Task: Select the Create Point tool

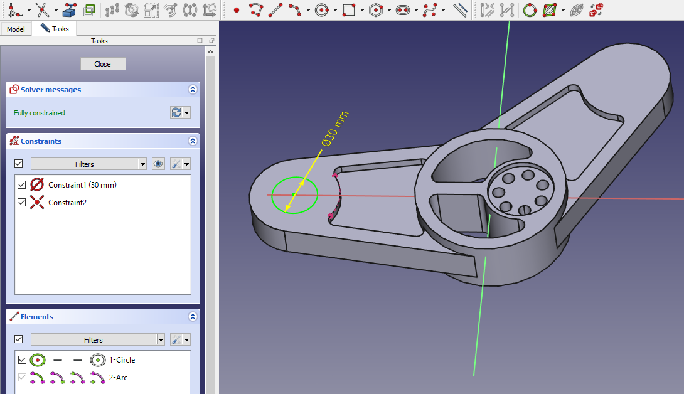Action: pyautogui.click(x=237, y=10)
